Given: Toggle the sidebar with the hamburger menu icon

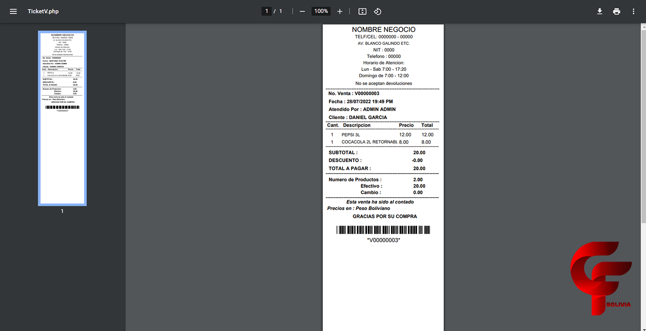Looking at the screenshot, I should (x=13, y=11).
